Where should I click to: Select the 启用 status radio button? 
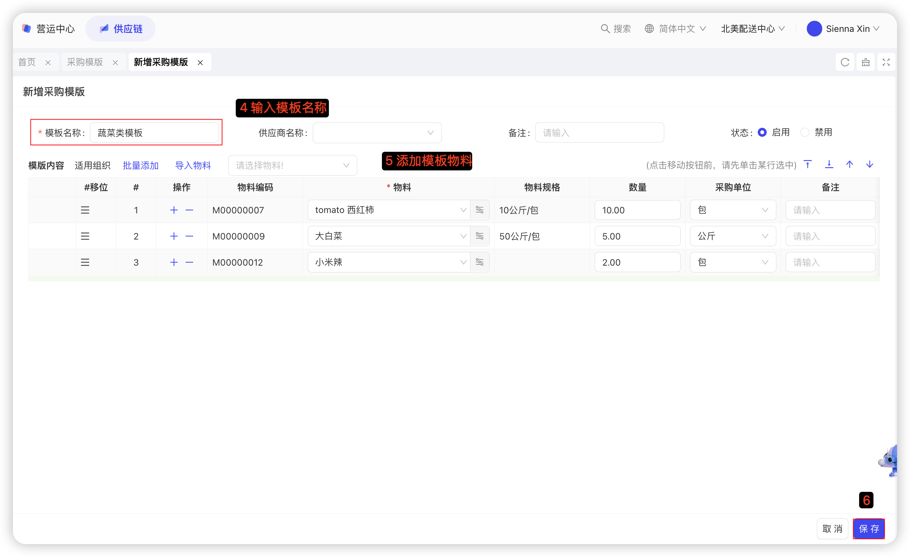[x=762, y=132]
